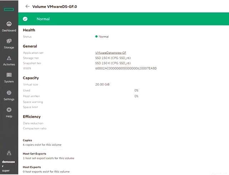View the 6 copies for this volume
Viewport: 229px width, 175px height.
[42, 145]
